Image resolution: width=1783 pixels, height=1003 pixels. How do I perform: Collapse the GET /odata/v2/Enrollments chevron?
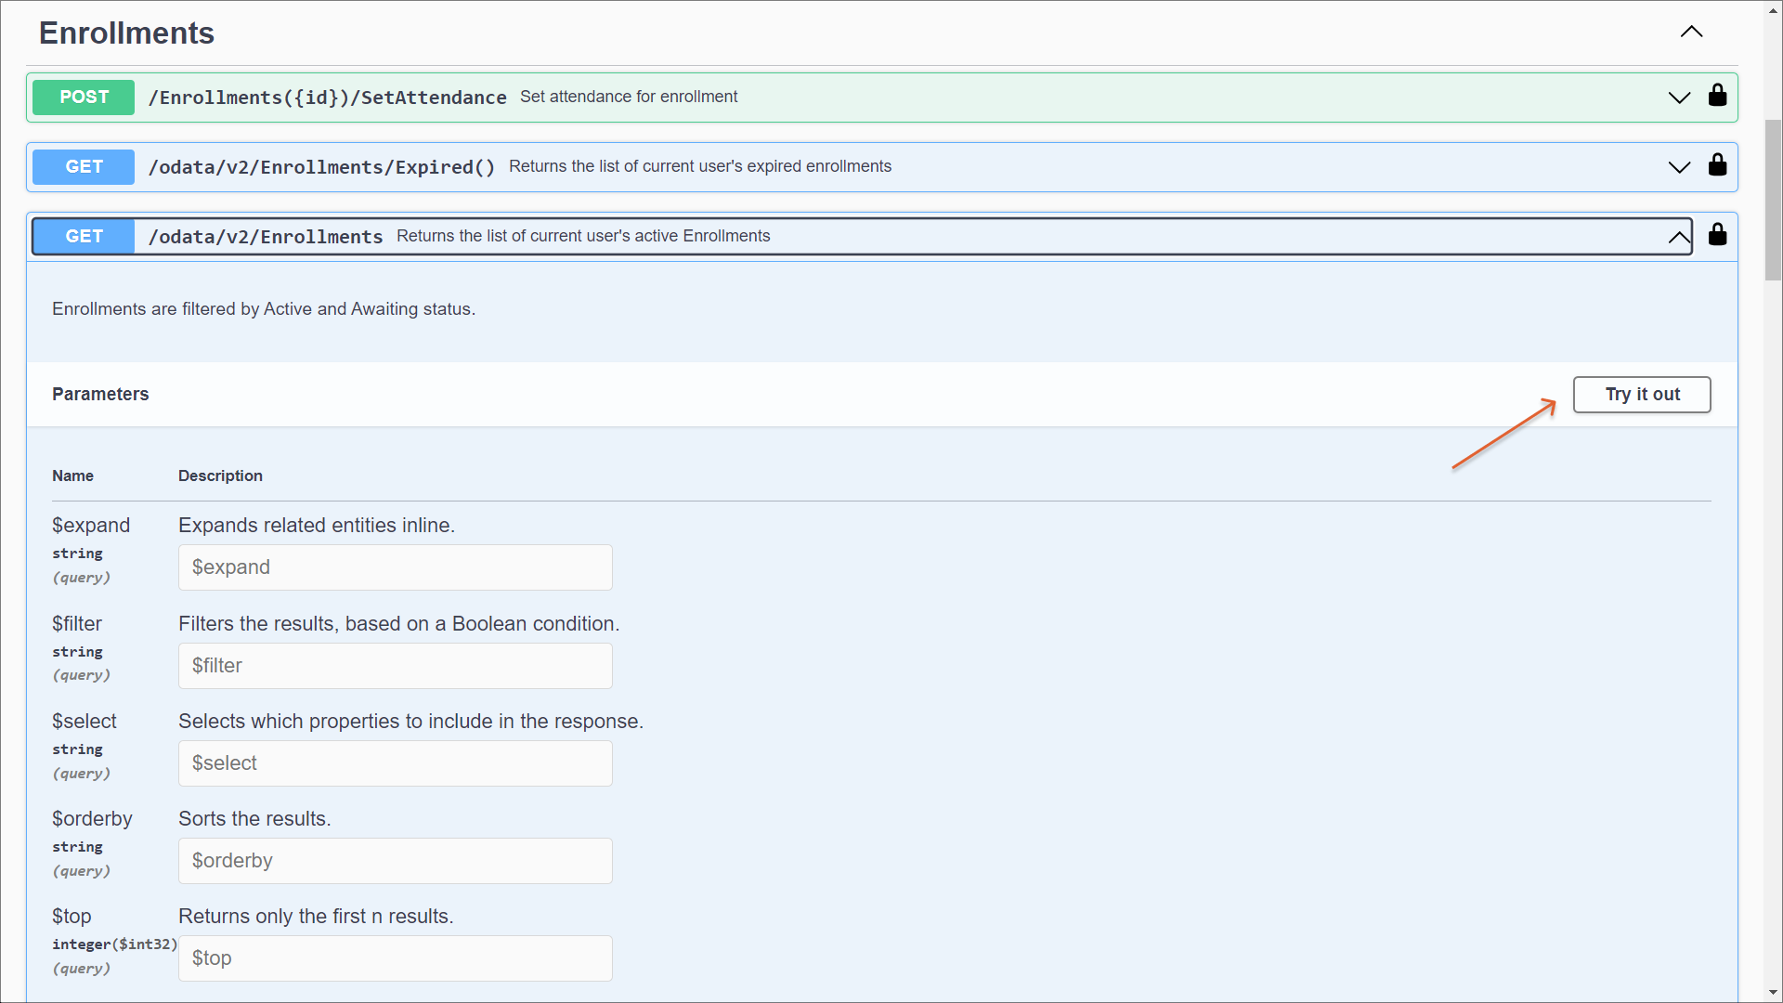point(1679,237)
